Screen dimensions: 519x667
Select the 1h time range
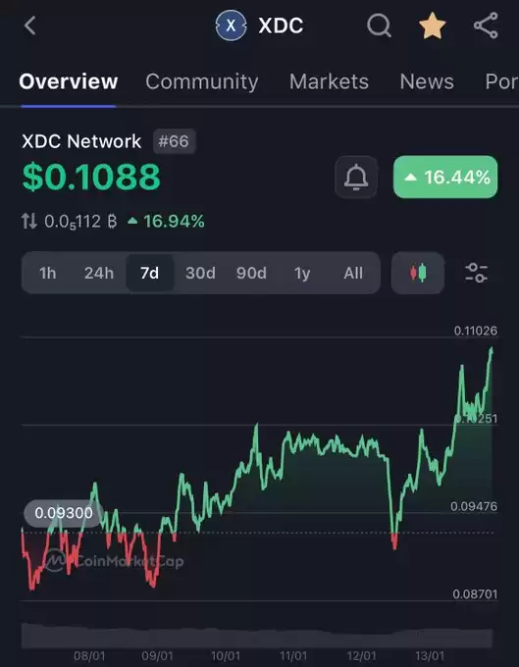tap(48, 273)
